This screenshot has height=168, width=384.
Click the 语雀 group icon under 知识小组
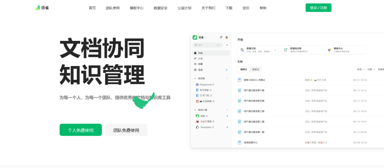197,116
